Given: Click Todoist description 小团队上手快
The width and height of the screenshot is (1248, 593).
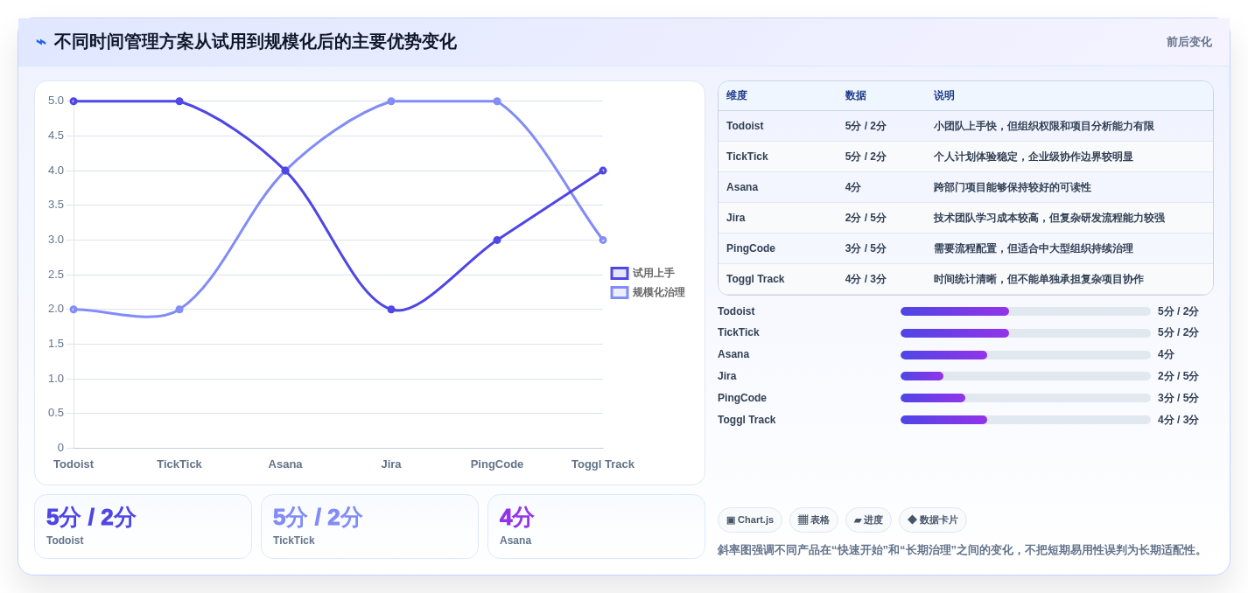Looking at the screenshot, I should coord(965,126).
